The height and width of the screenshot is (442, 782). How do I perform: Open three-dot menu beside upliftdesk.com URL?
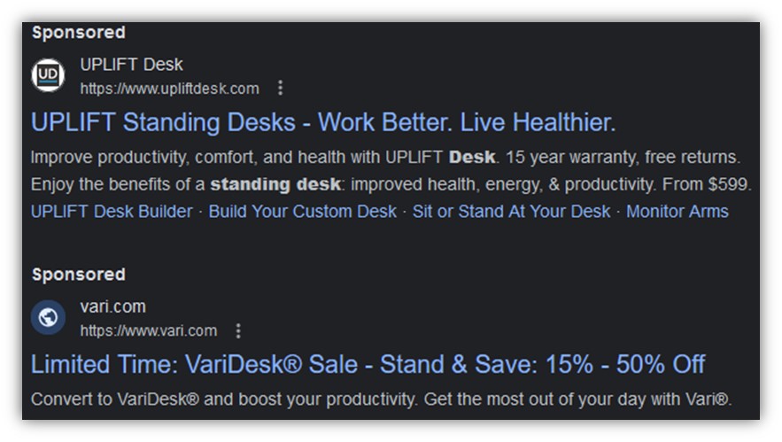coord(281,89)
